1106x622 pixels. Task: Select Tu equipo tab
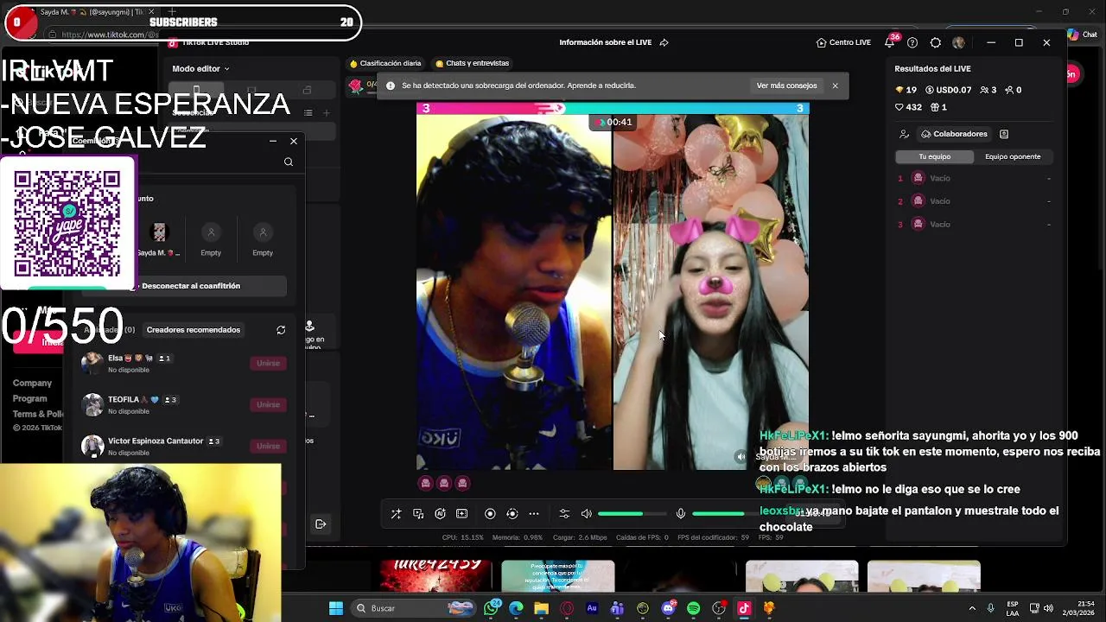[934, 156]
